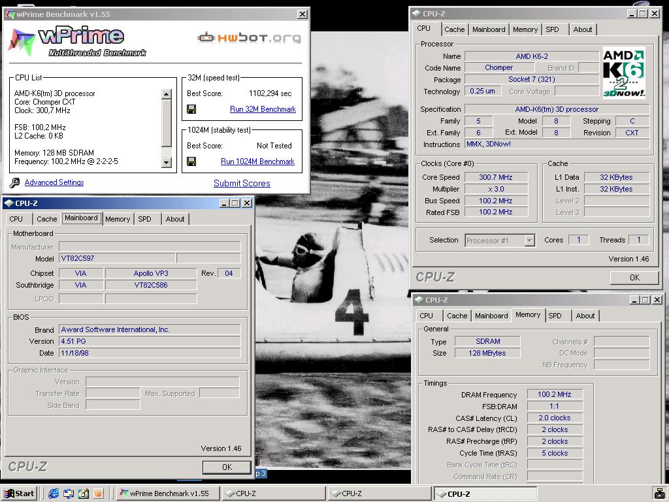Click the Advanced Settings wrench icon
The height and width of the screenshot is (502, 669).
pos(14,183)
